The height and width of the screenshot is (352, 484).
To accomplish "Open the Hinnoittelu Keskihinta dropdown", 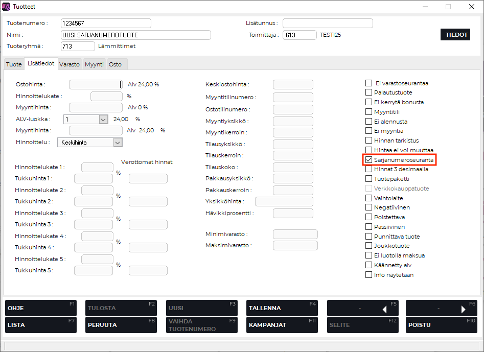I will (118, 143).
